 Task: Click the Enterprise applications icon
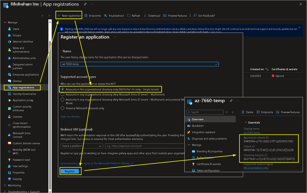pos(10,74)
